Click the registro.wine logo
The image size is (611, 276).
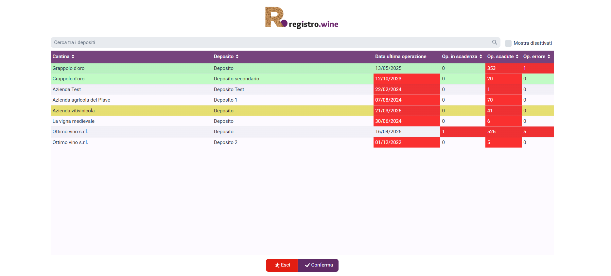coord(302,18)
